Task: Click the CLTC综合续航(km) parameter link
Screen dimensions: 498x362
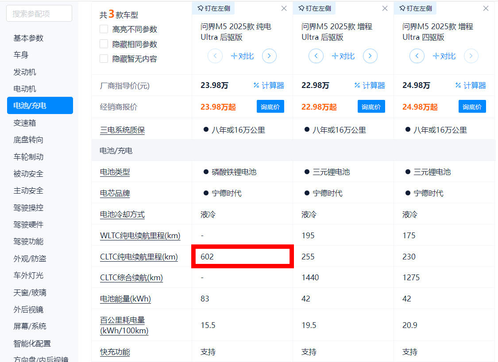Action: pos(131,278)
